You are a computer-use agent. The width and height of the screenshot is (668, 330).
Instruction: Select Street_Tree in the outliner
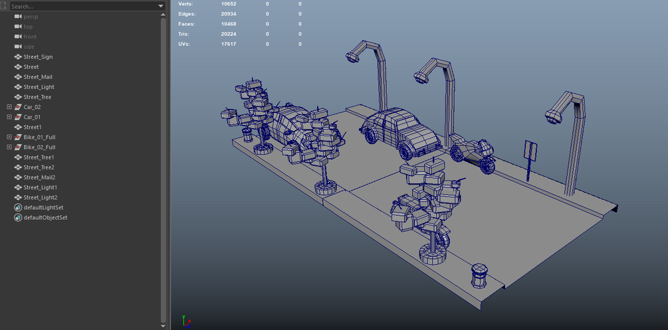pos(37,97)
